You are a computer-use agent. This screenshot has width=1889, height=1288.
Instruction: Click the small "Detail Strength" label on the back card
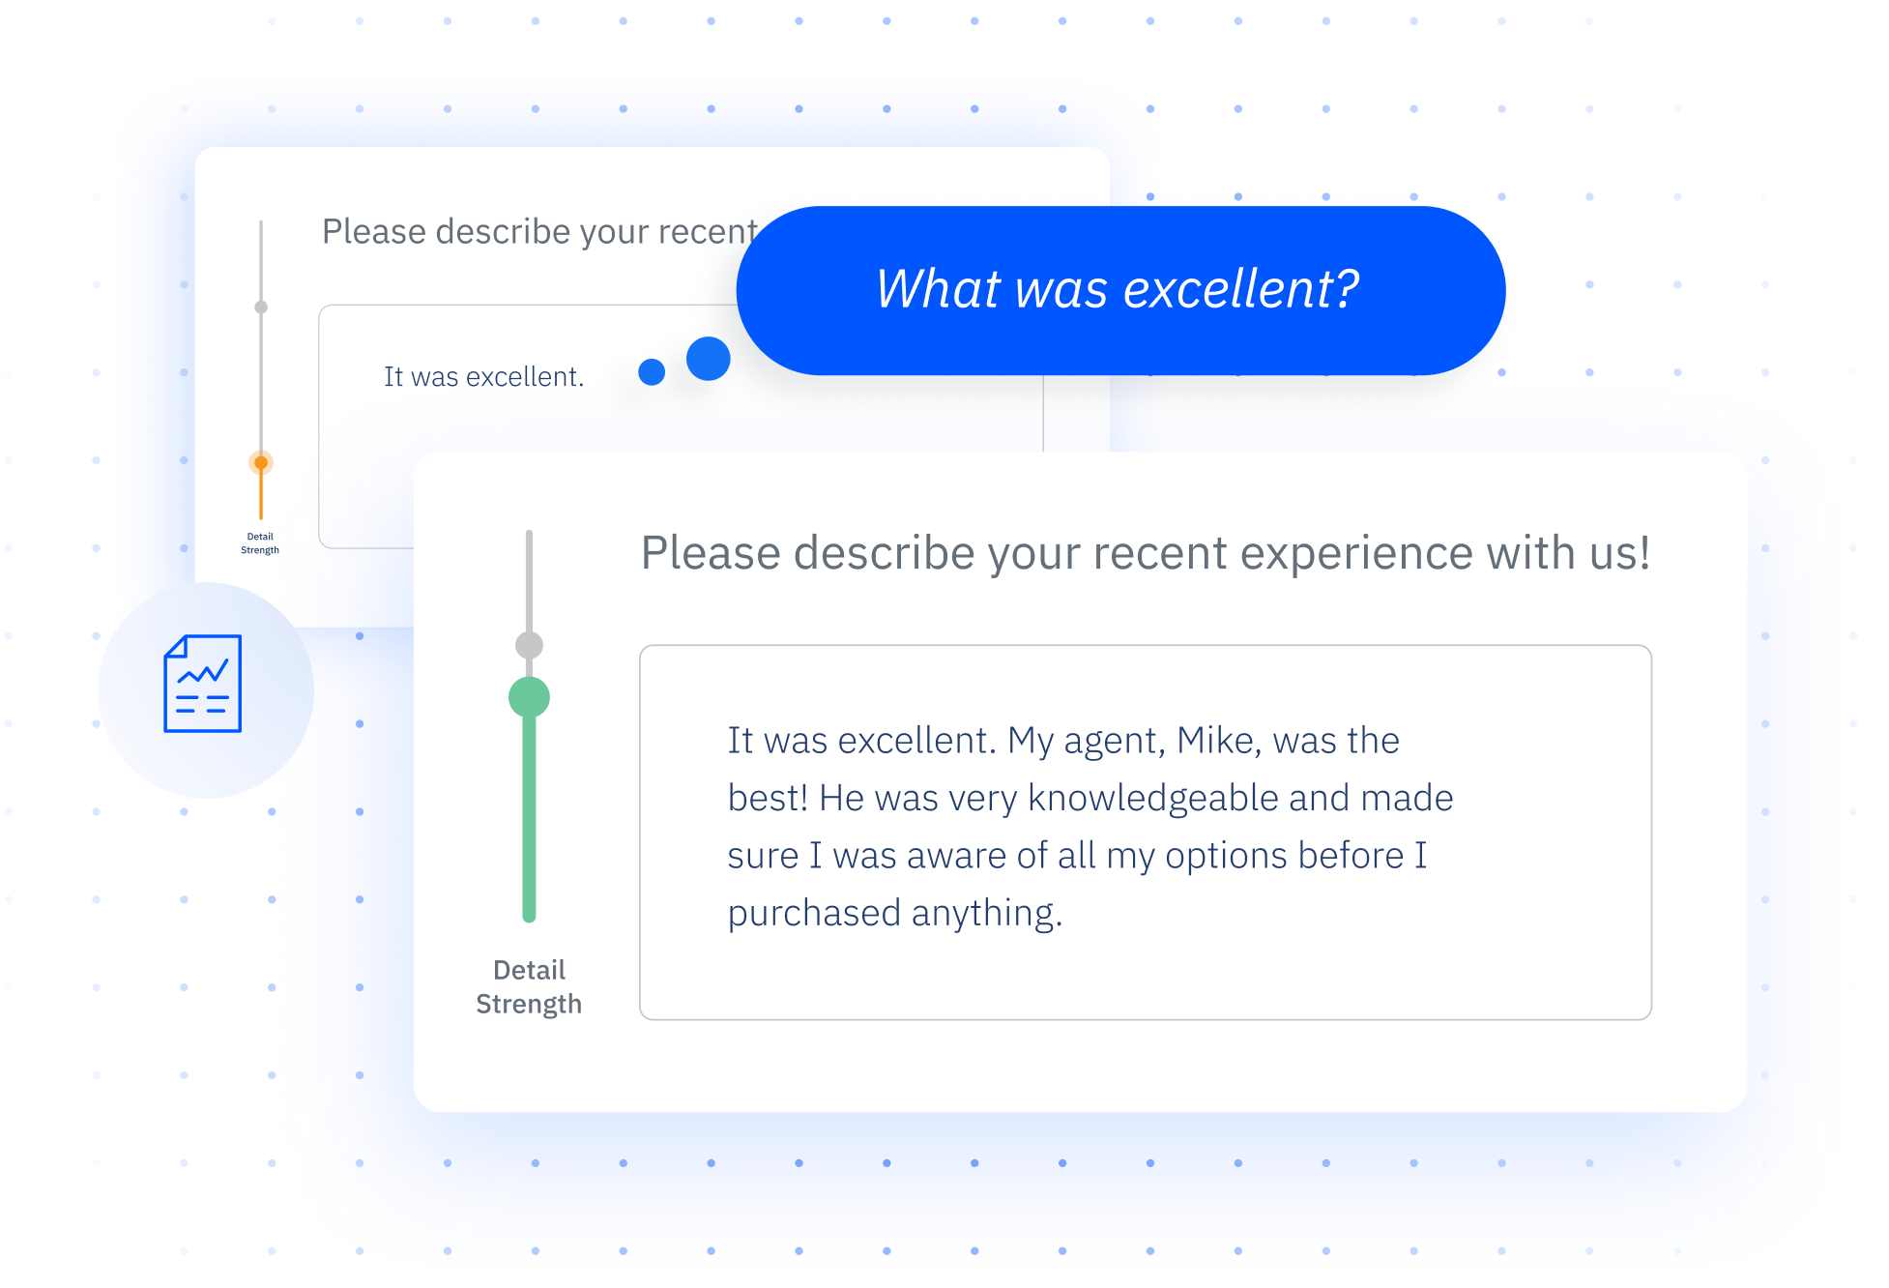click(260, 543)
